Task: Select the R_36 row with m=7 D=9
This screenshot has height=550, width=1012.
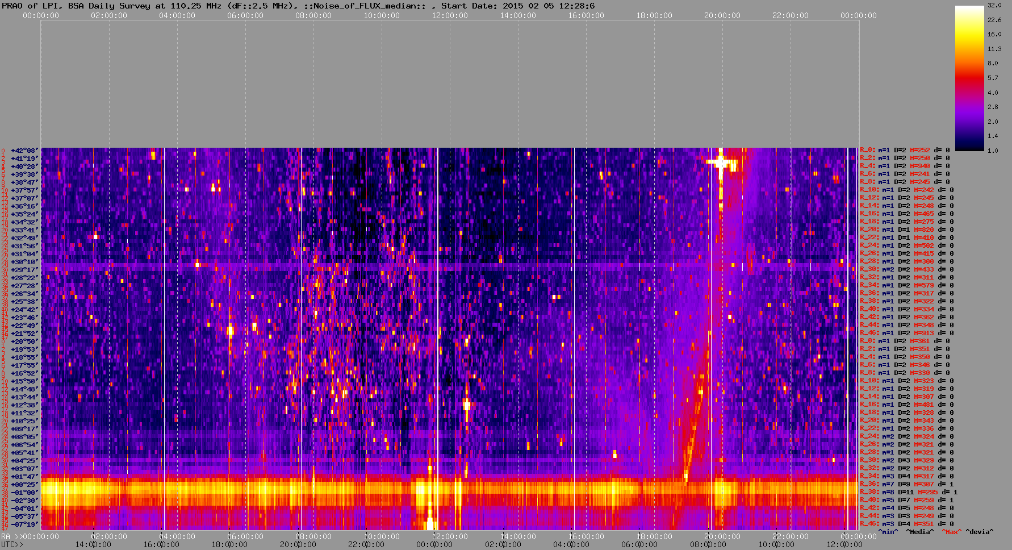Action: pyautogui.click(x=907, y=484)
